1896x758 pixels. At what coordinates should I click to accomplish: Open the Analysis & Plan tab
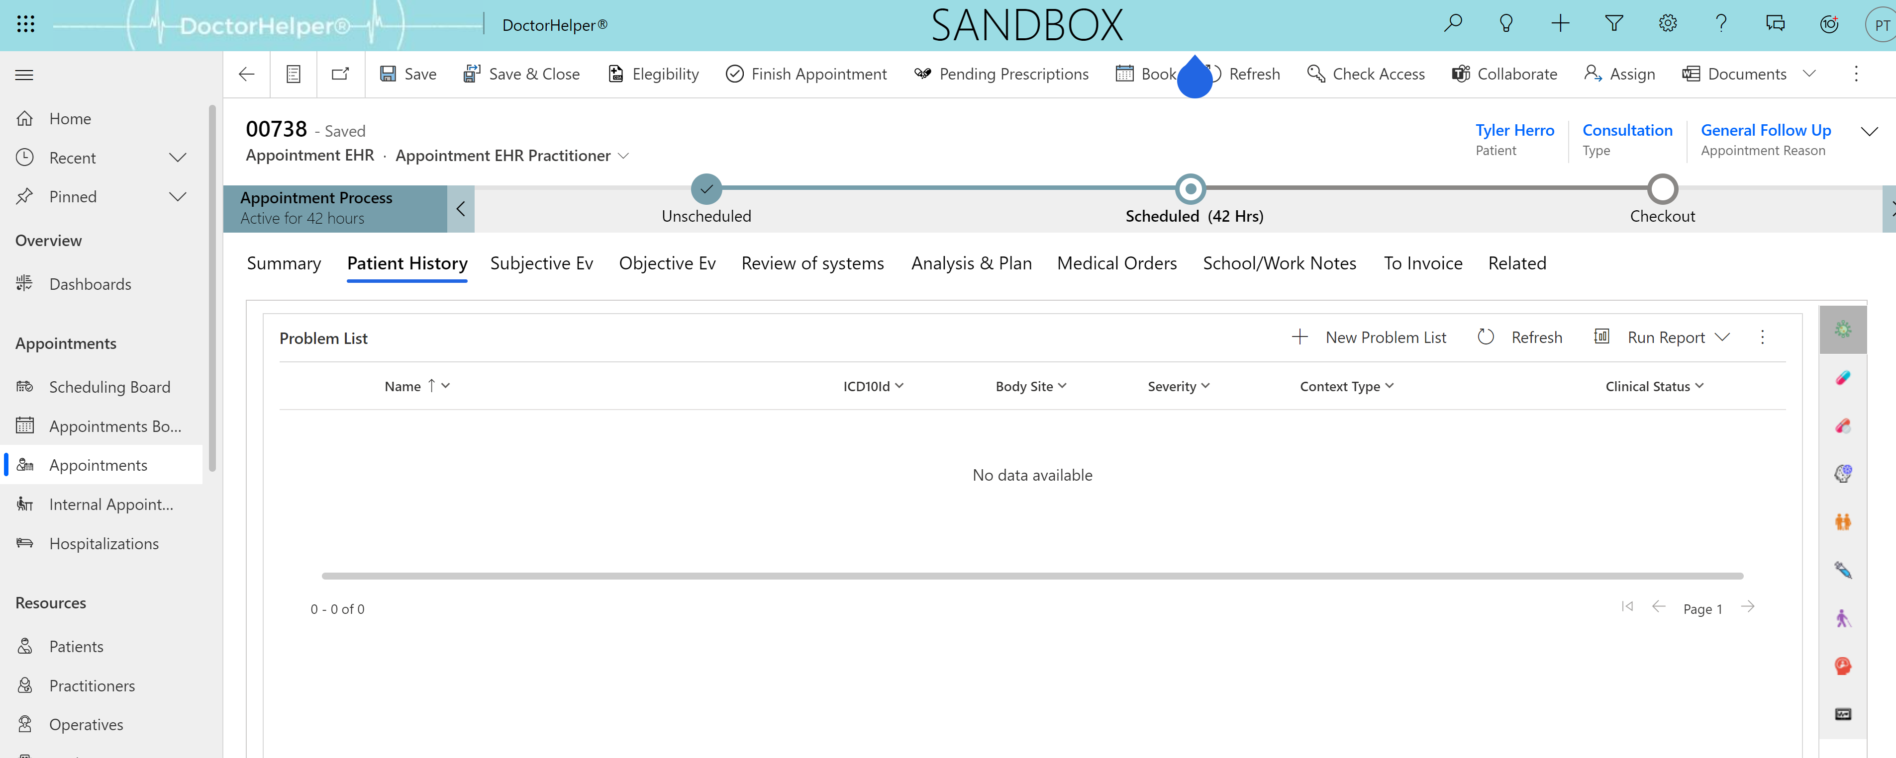click(x=972, y=263)
